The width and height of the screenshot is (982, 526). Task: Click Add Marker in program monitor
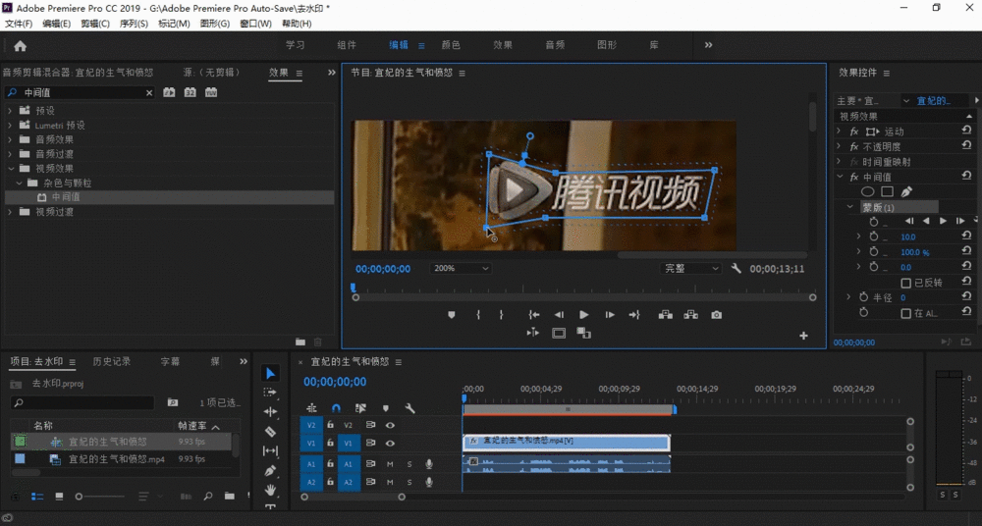(452, 315)
